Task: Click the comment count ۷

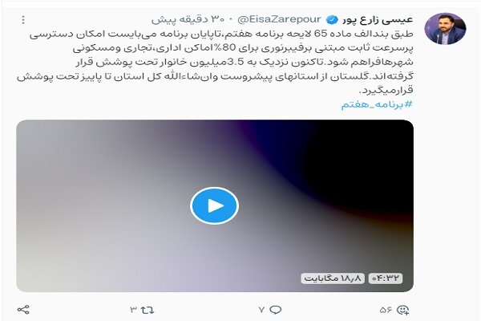Action: click(x=261, y=310)
